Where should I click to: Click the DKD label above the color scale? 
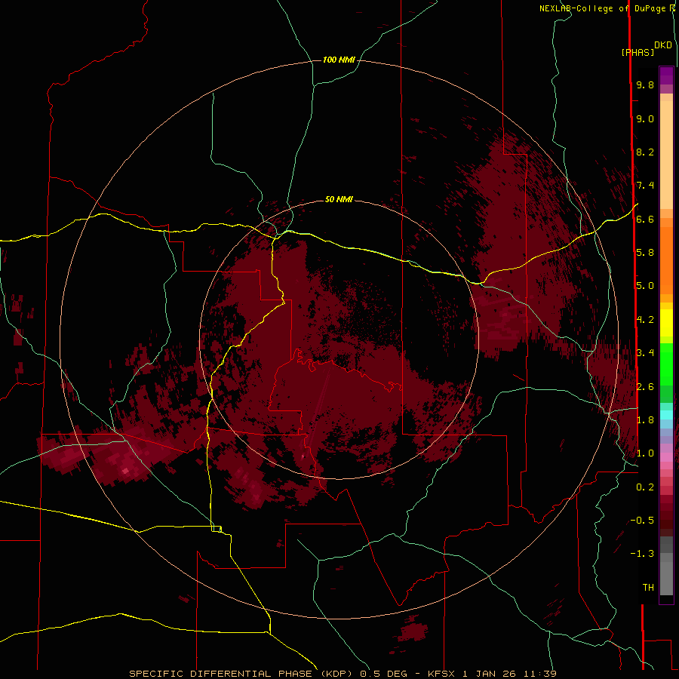[x=663, y=45]
